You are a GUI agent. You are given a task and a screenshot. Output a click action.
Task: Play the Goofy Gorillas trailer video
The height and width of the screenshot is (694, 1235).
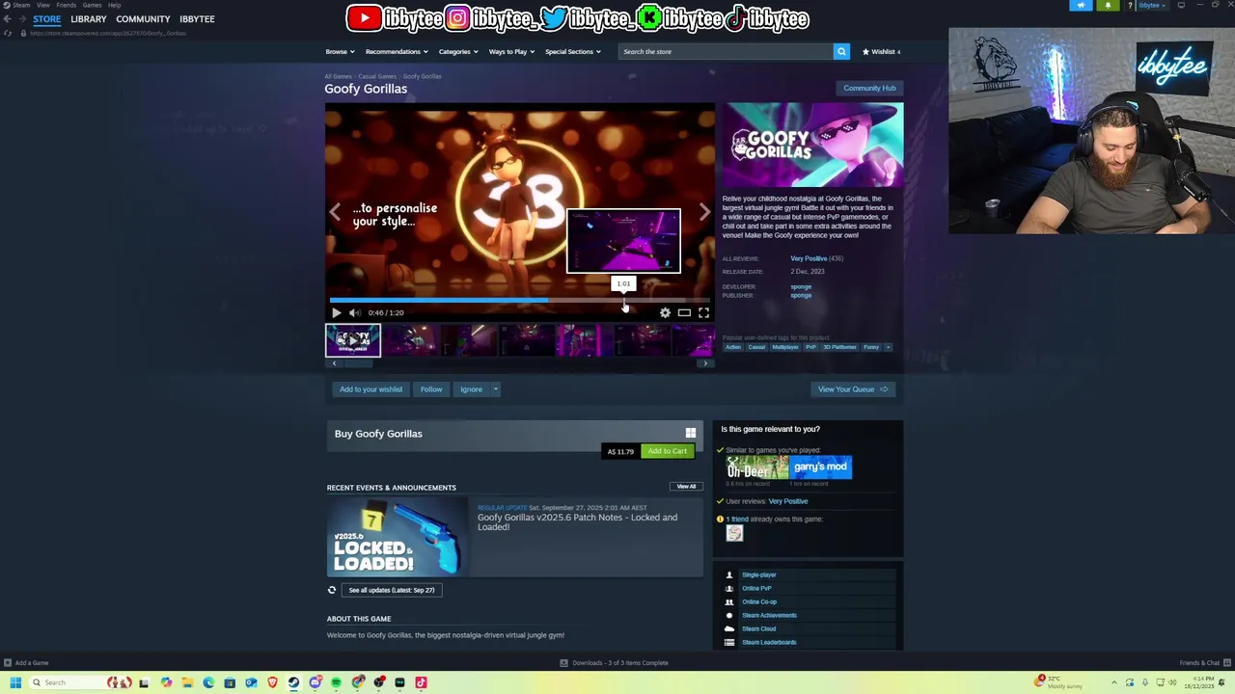pyautogui.click(x=336, y=312)
